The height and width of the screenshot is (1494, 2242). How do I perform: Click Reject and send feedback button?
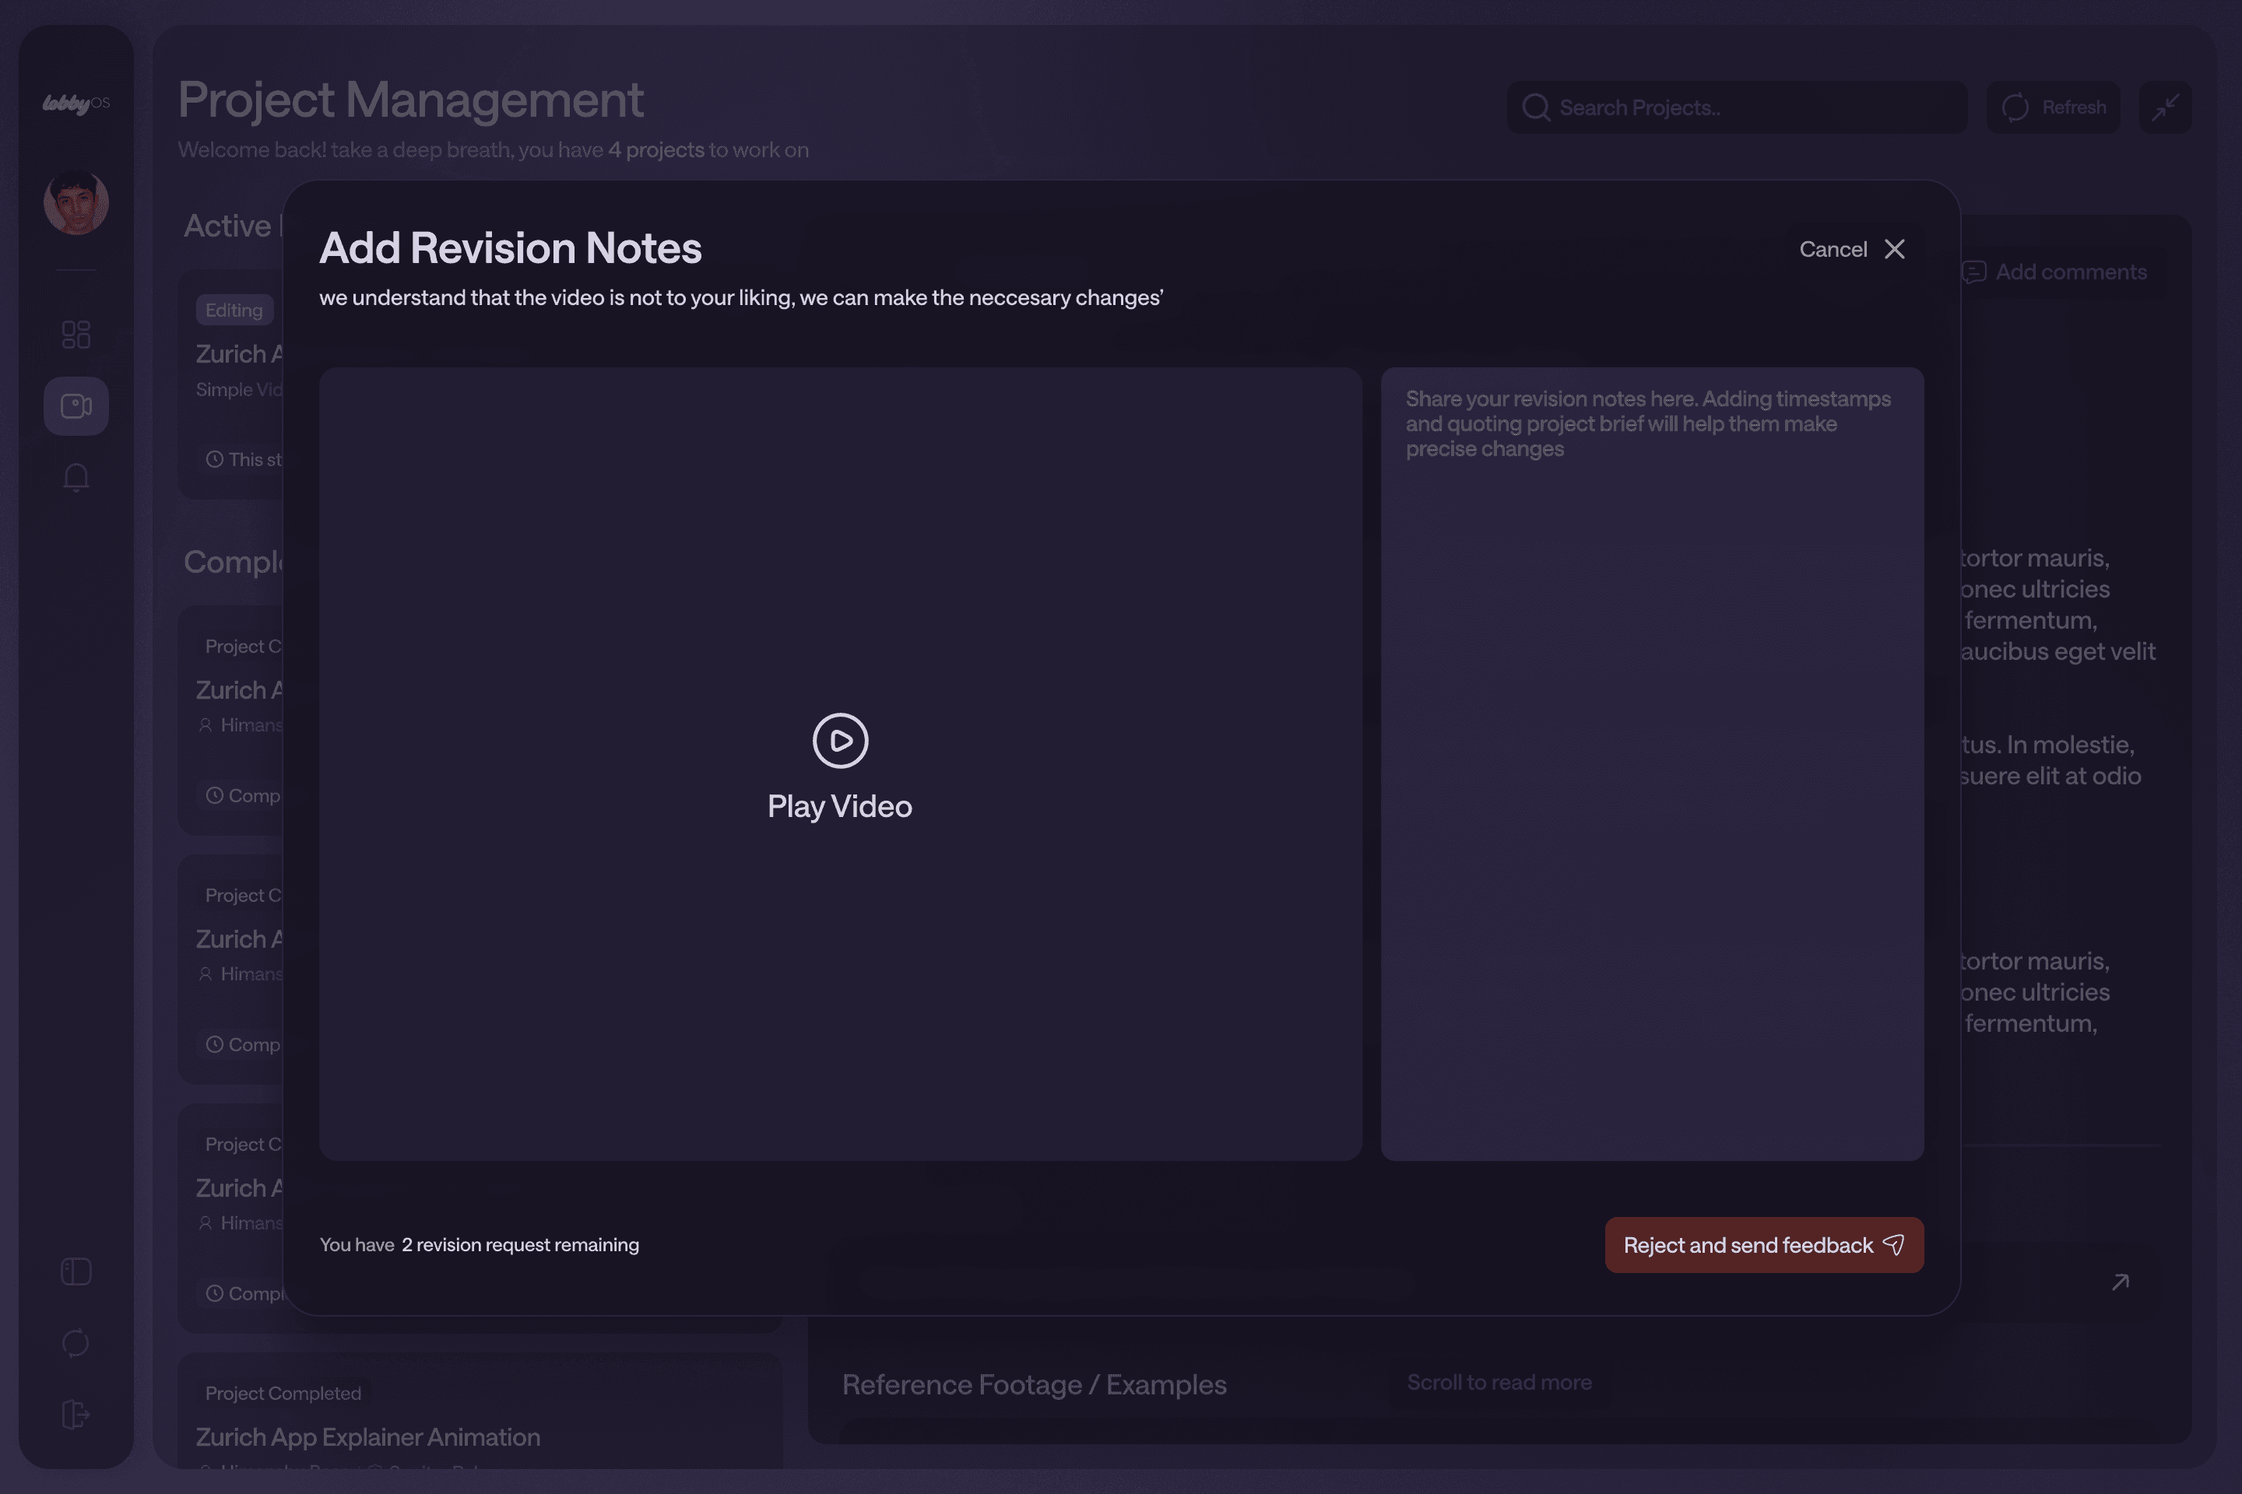coord(1763,1245)
